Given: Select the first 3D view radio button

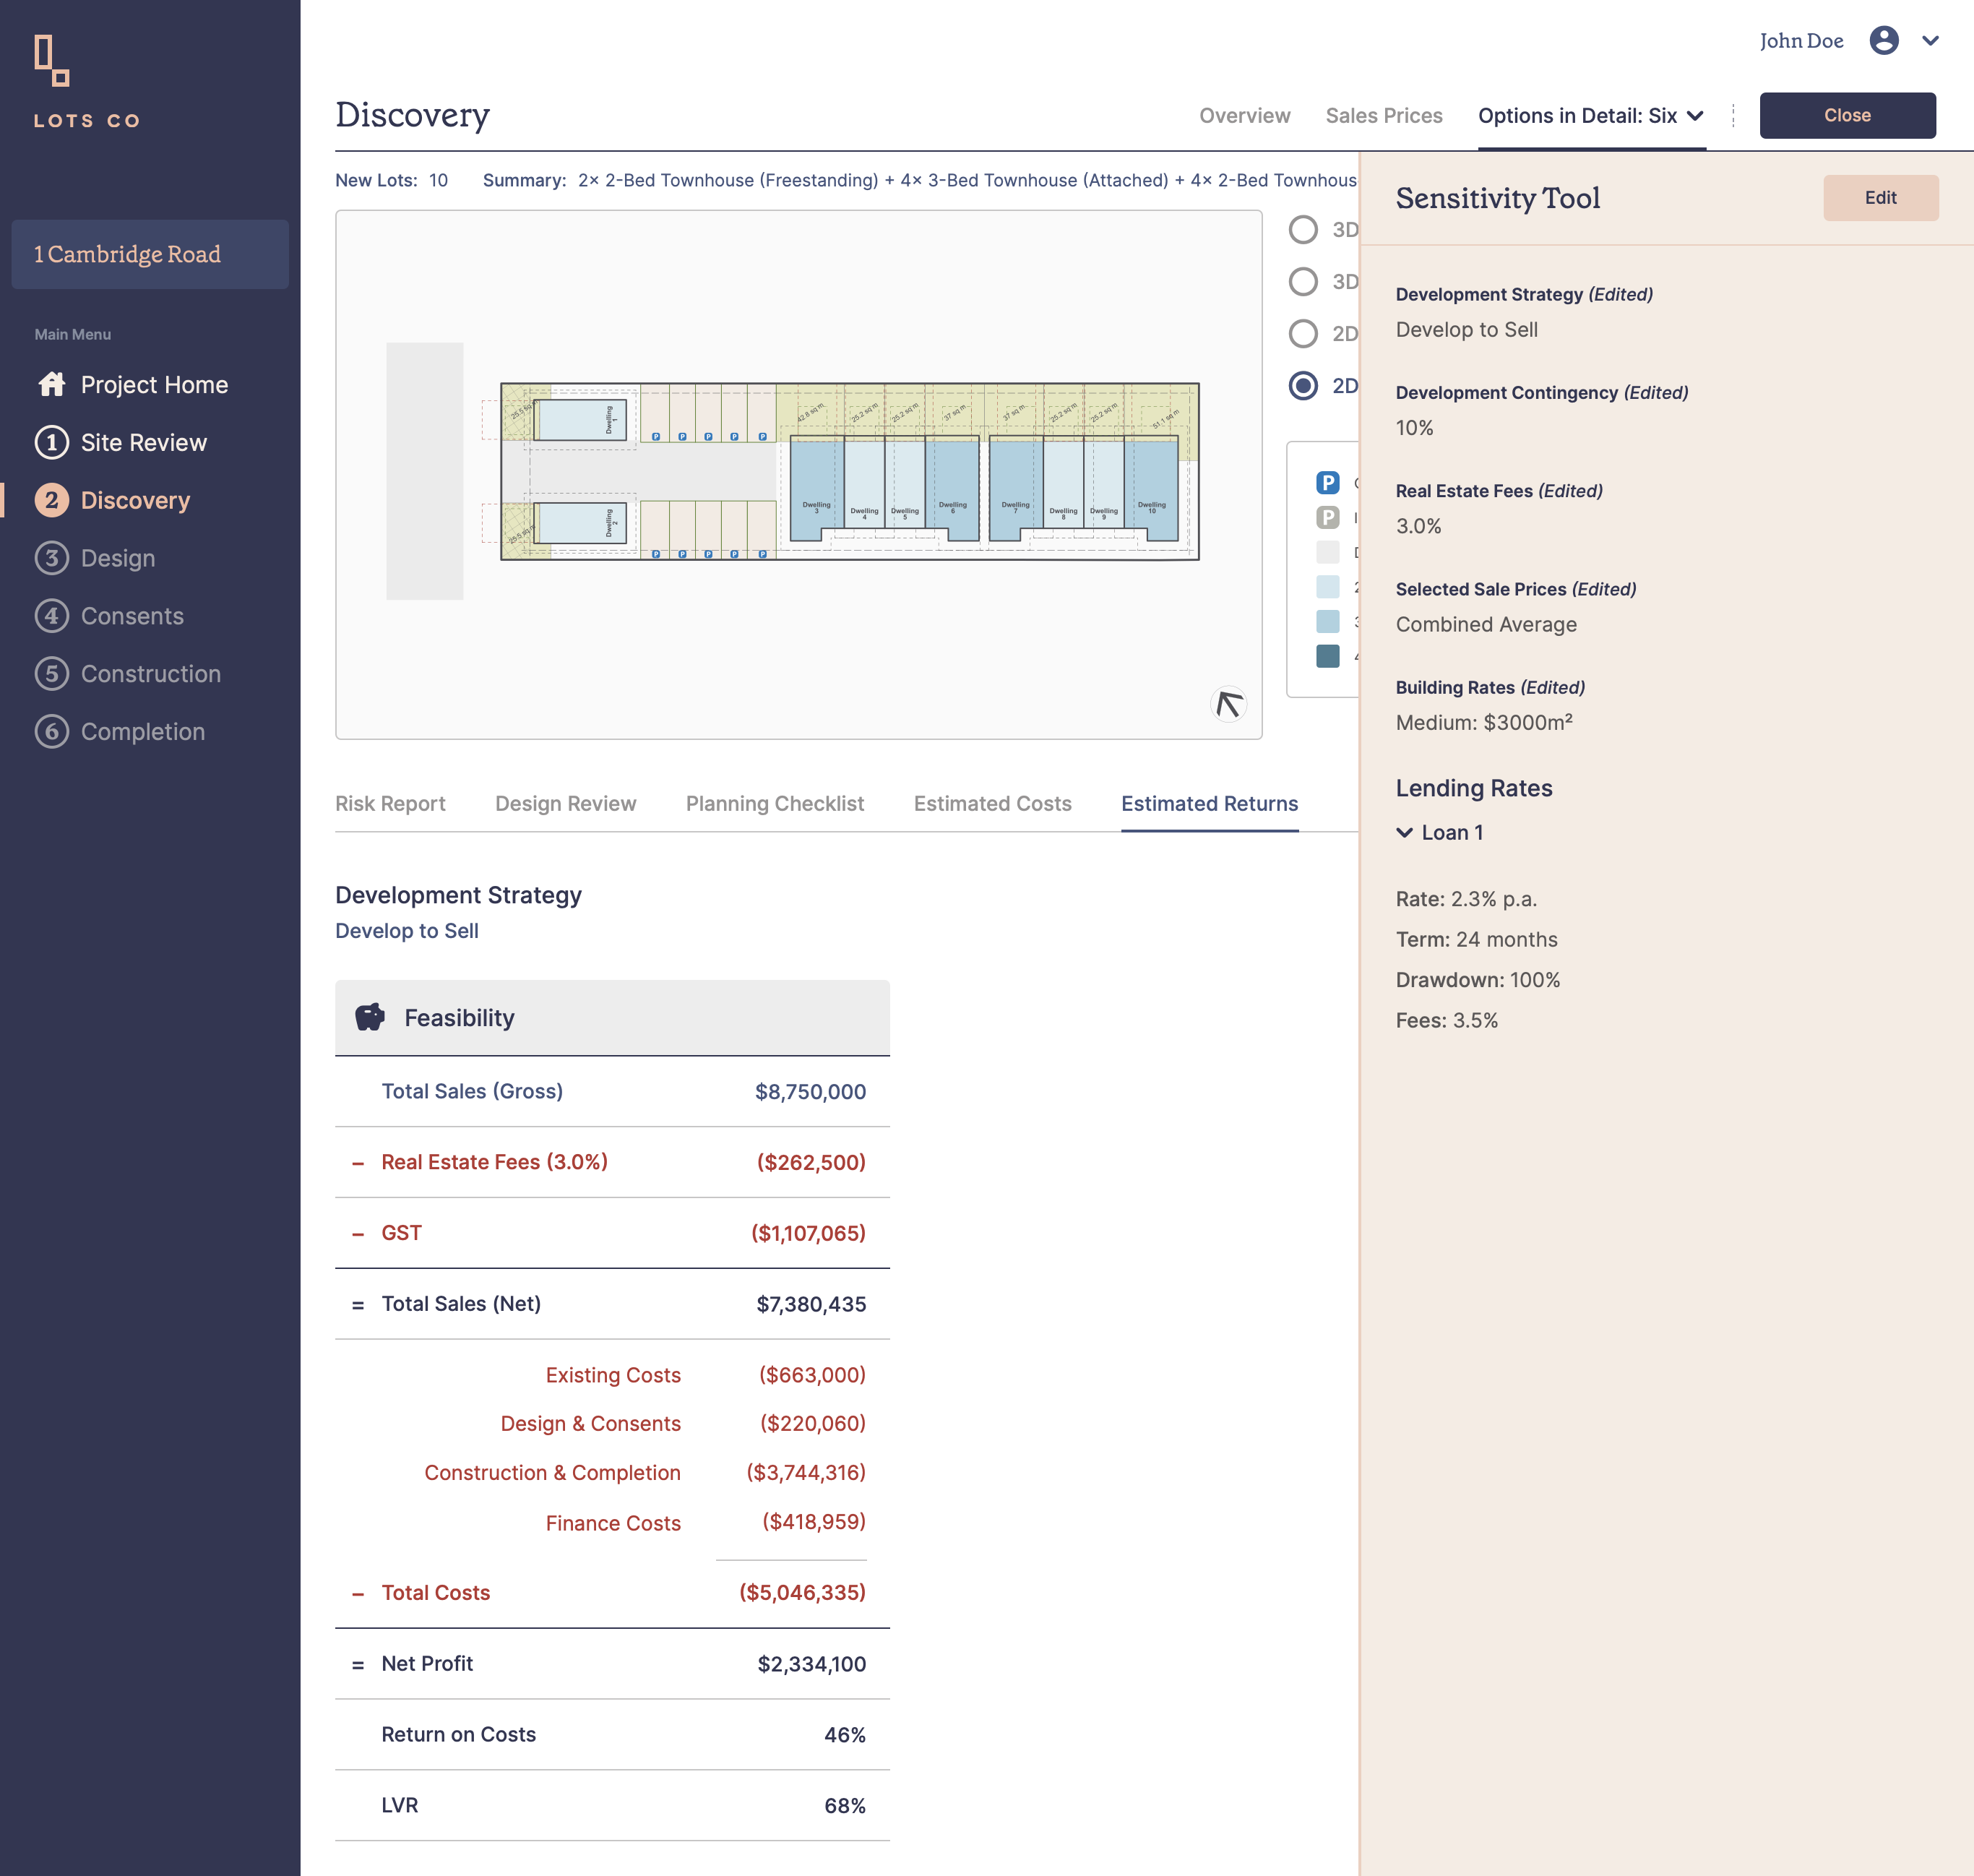Looking at the screenshot, I should (1303, 230).
